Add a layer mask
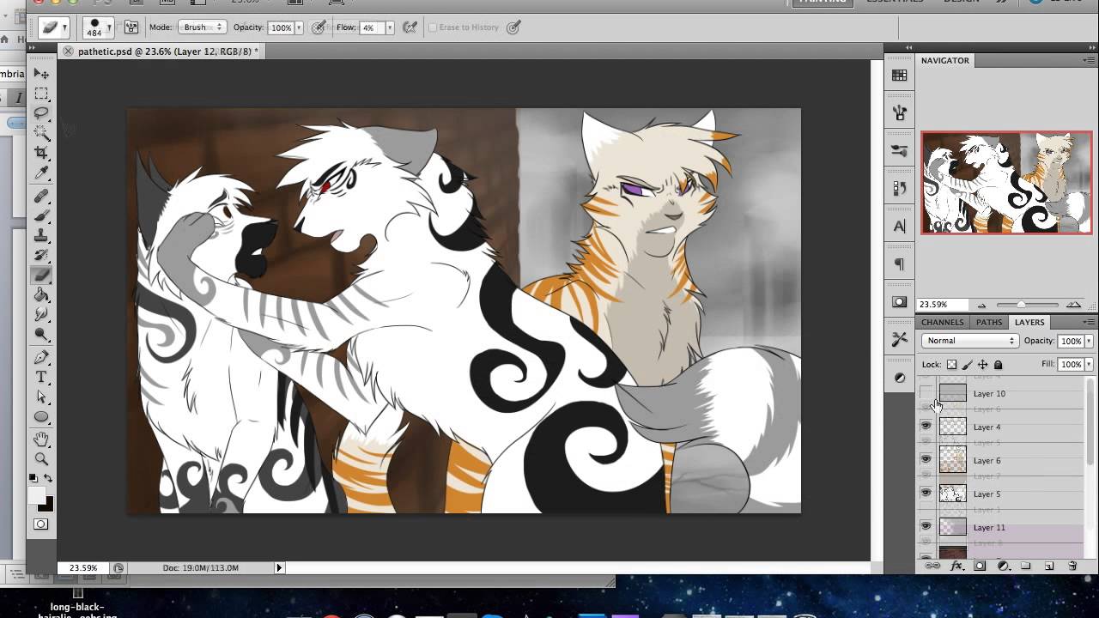 point(980,566)
